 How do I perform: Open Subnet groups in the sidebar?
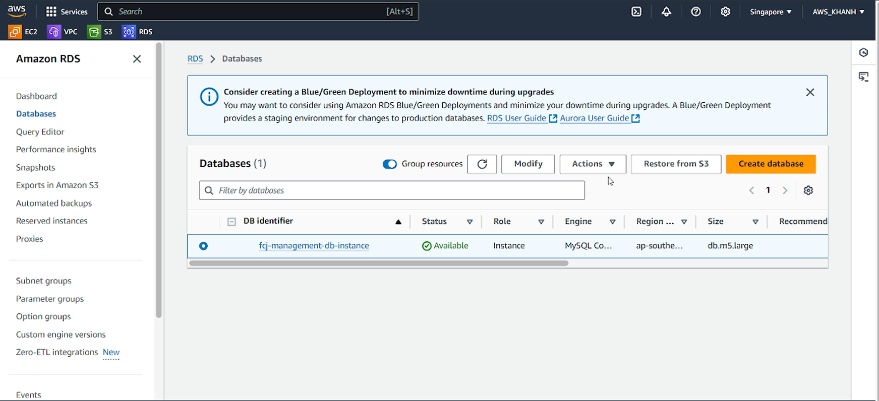43,281
